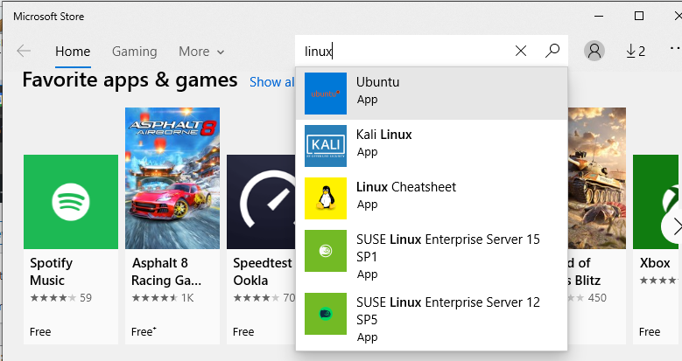682x361 pixels.
Task: Click SUSE Linux Enterprise Server 12 text
Action: click(x=448, y=311)
